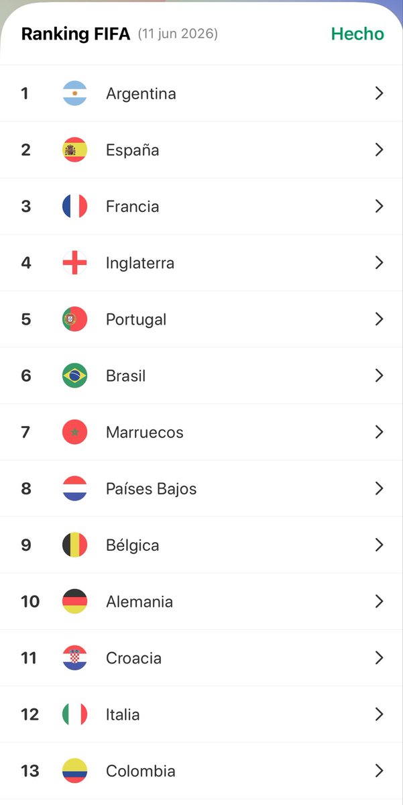Tap the Ranking FIFA title

tap(76, 34)
